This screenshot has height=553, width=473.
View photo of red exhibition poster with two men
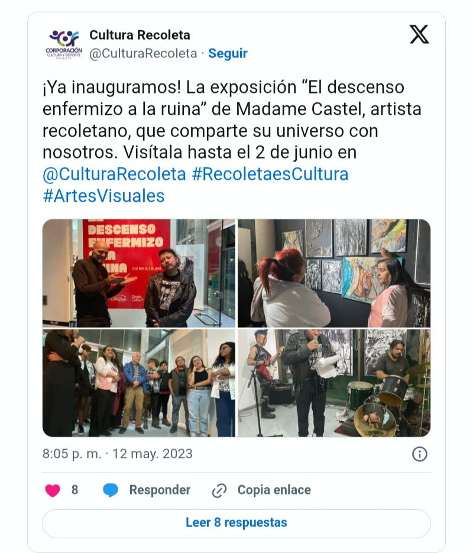[x=139, y=273]
